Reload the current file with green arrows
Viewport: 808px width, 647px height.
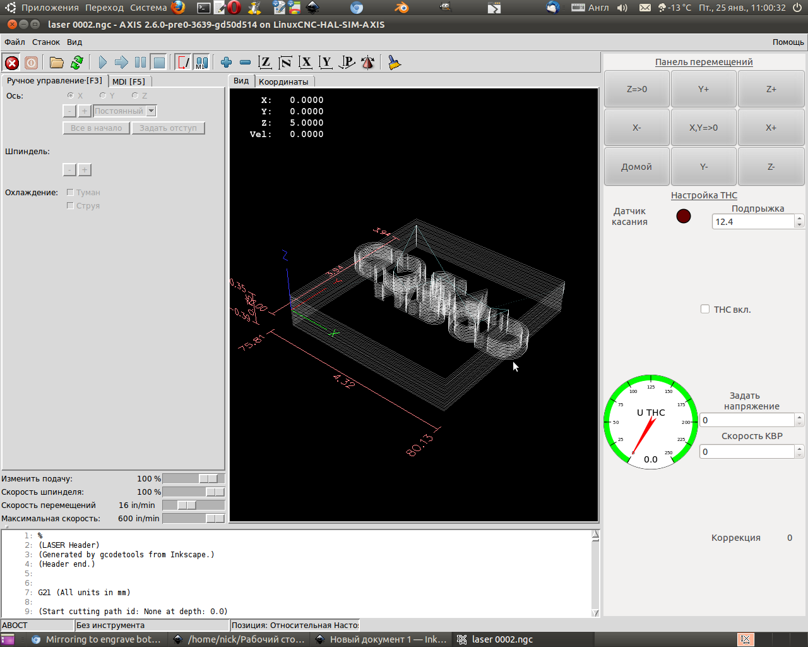[77, 63]
